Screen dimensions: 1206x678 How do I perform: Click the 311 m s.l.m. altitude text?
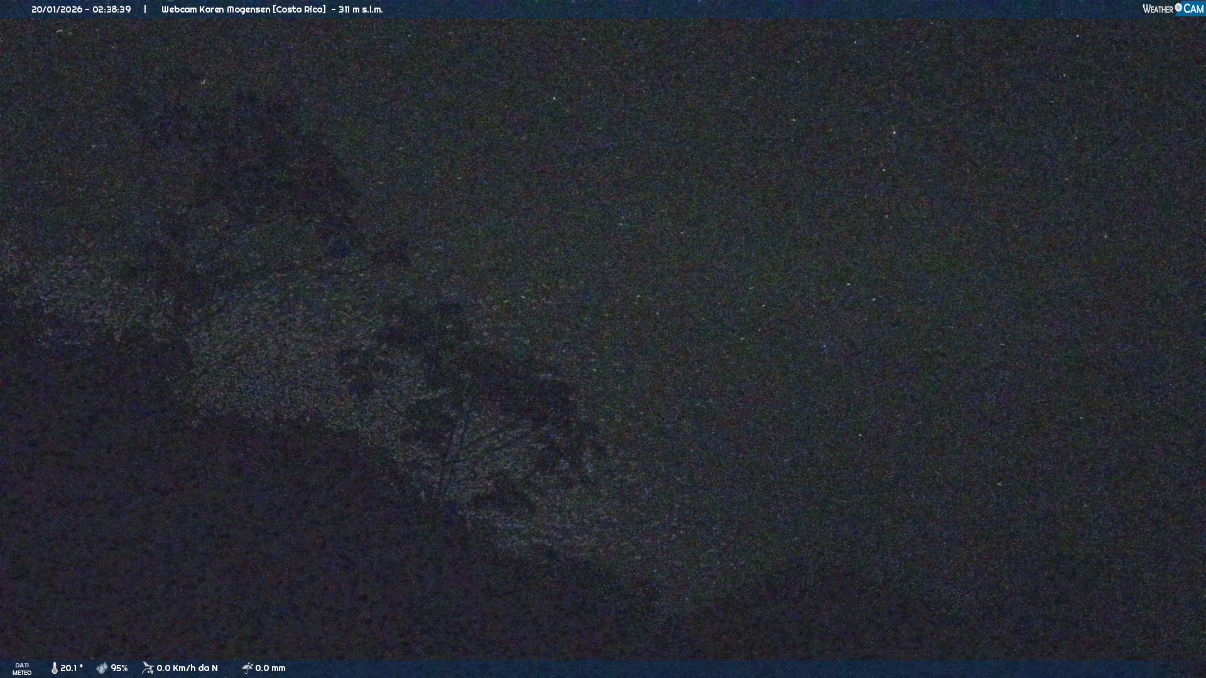[361, 9]
